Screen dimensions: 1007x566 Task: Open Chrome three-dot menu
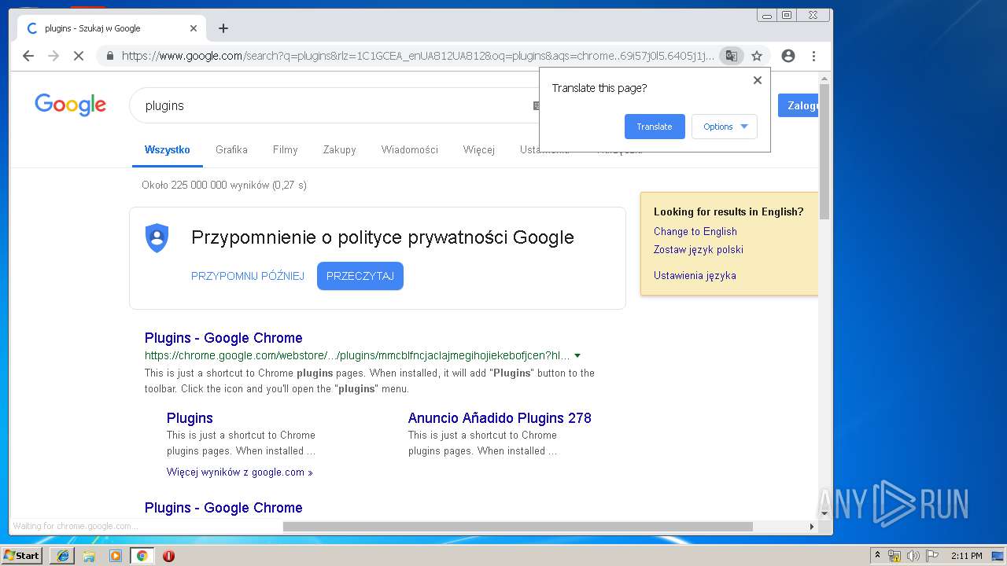[x=813, y=56]
